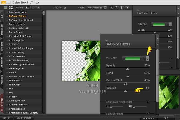Image resolution: width=180 pixels, height=120 pixels.
Task: Open the Color Set dropdown in the enlarged panel
Action: click(x=147, y=58)
